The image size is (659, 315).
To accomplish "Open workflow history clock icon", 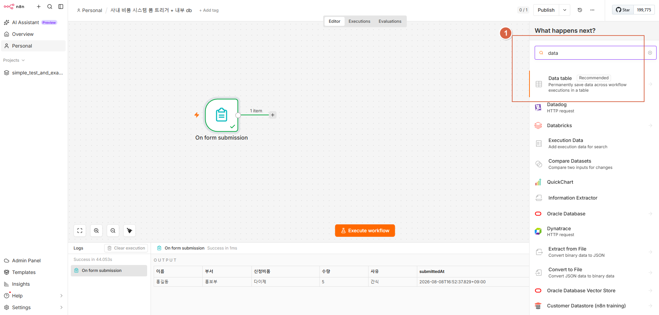I will [580, 10].
